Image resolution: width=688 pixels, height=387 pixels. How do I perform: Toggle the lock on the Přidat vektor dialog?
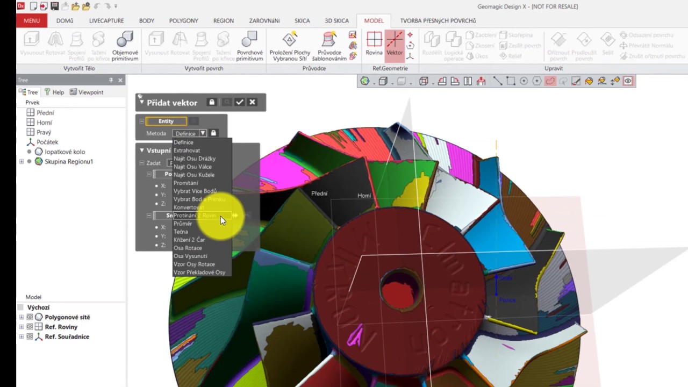[x=211, y=102]
